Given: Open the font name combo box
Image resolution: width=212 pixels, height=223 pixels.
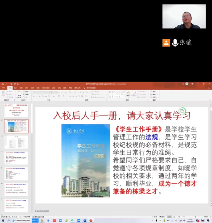Looking at the screenshot, I should [42, 92].
